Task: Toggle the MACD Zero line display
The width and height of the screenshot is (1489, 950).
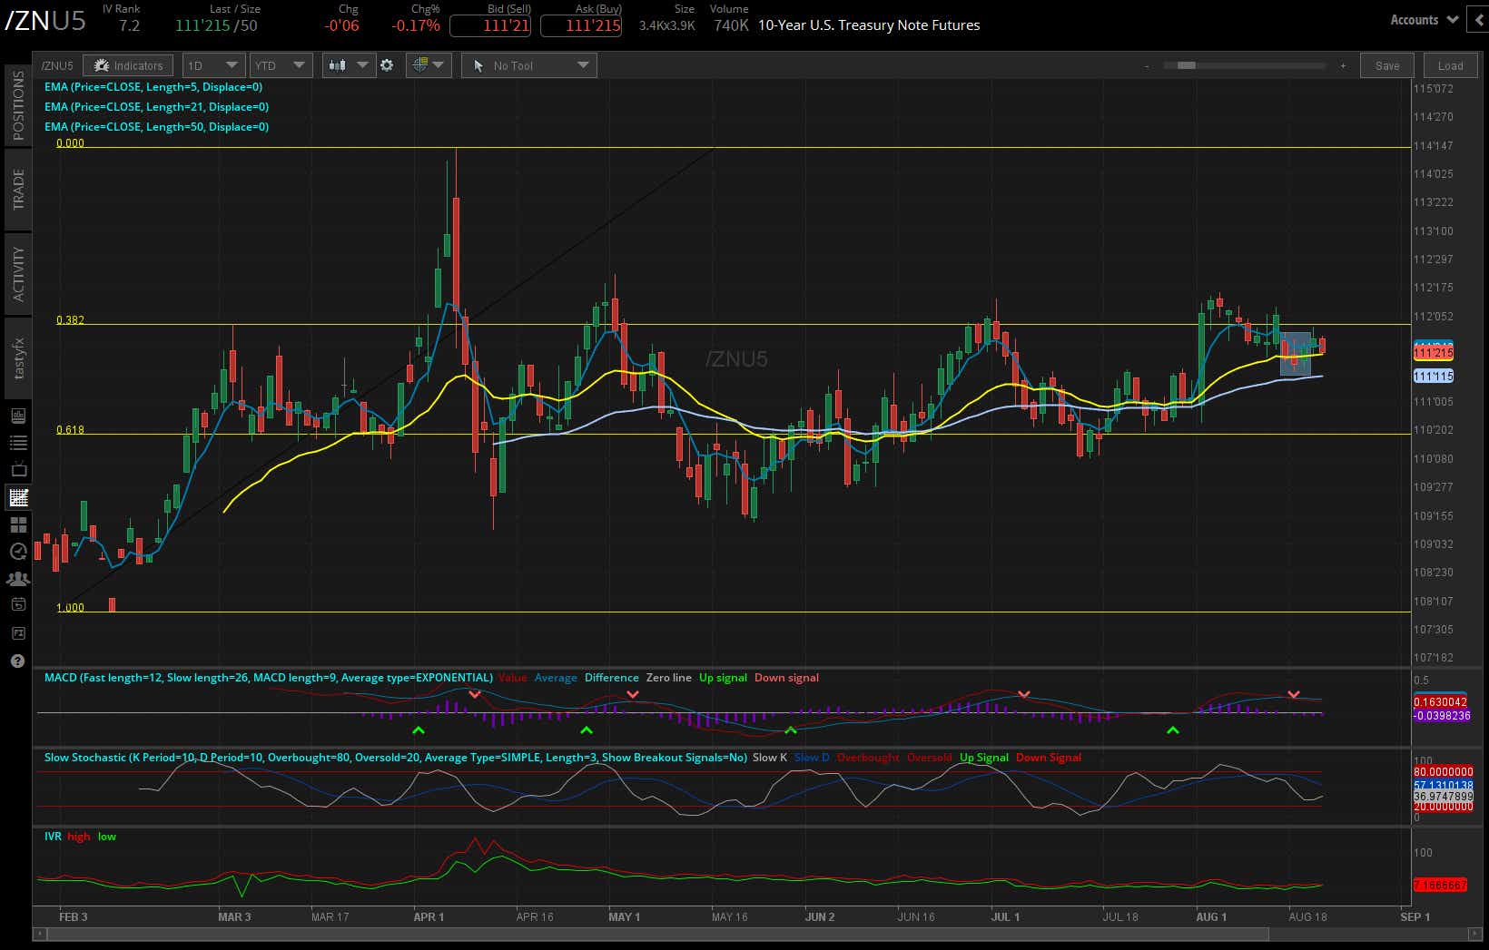Action: [x=669, y=677]
